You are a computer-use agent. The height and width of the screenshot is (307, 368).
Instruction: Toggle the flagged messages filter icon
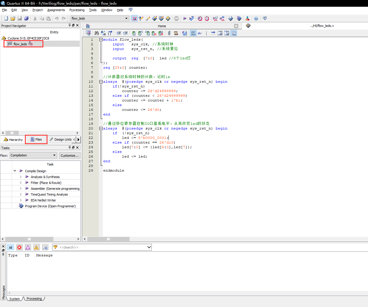pos(45,247)
